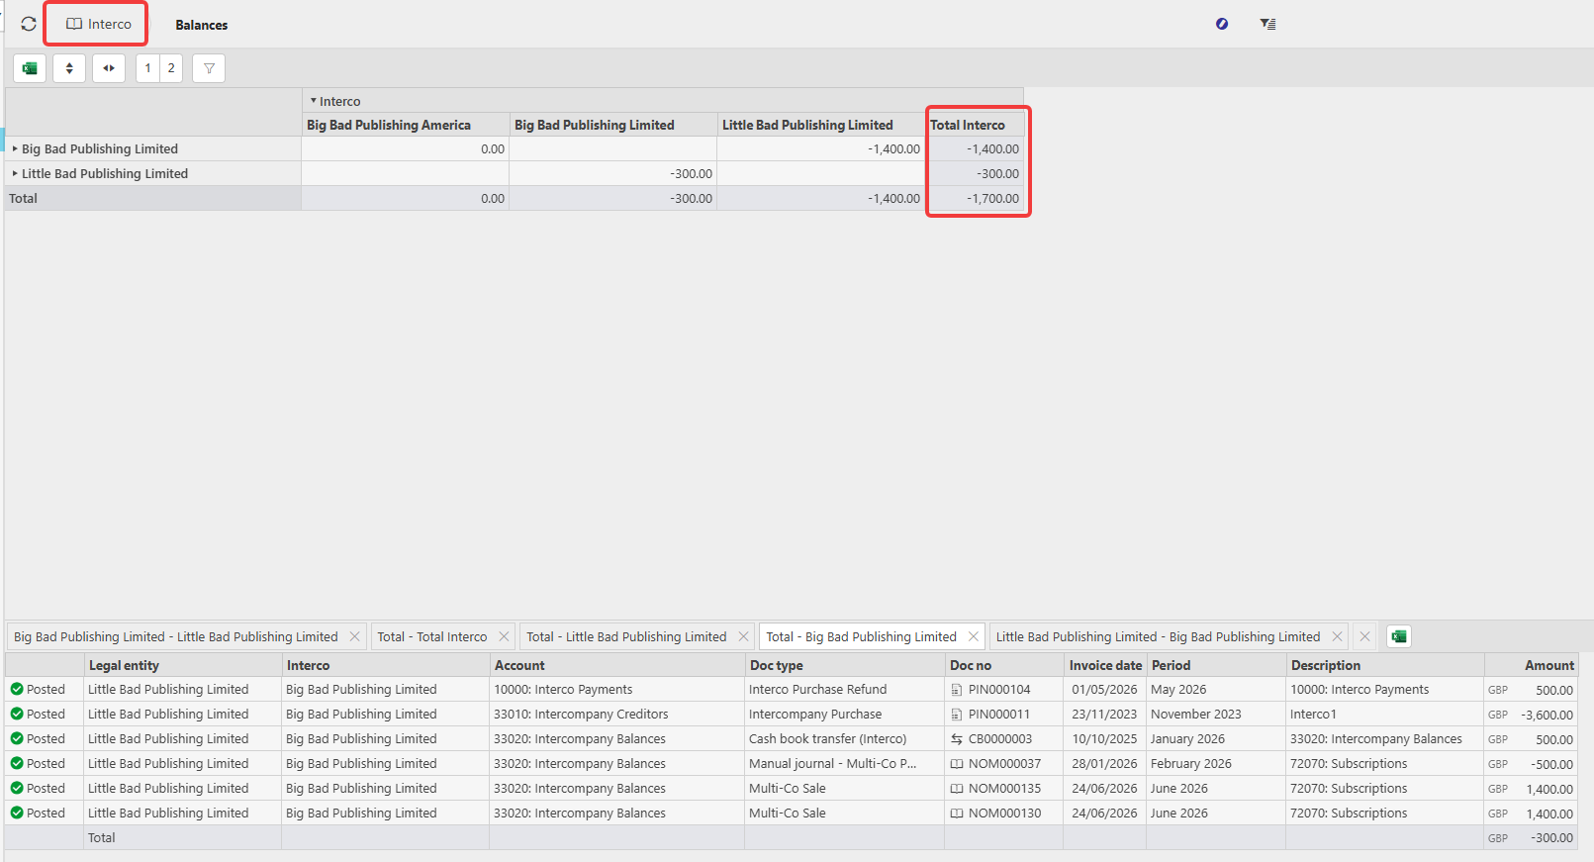
Task: Open the Total - Little Bad Publishing Limited tab
Action: click(626, 636)
